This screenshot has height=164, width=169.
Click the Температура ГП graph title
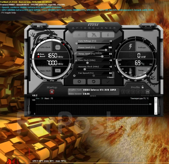coord(139,98)
